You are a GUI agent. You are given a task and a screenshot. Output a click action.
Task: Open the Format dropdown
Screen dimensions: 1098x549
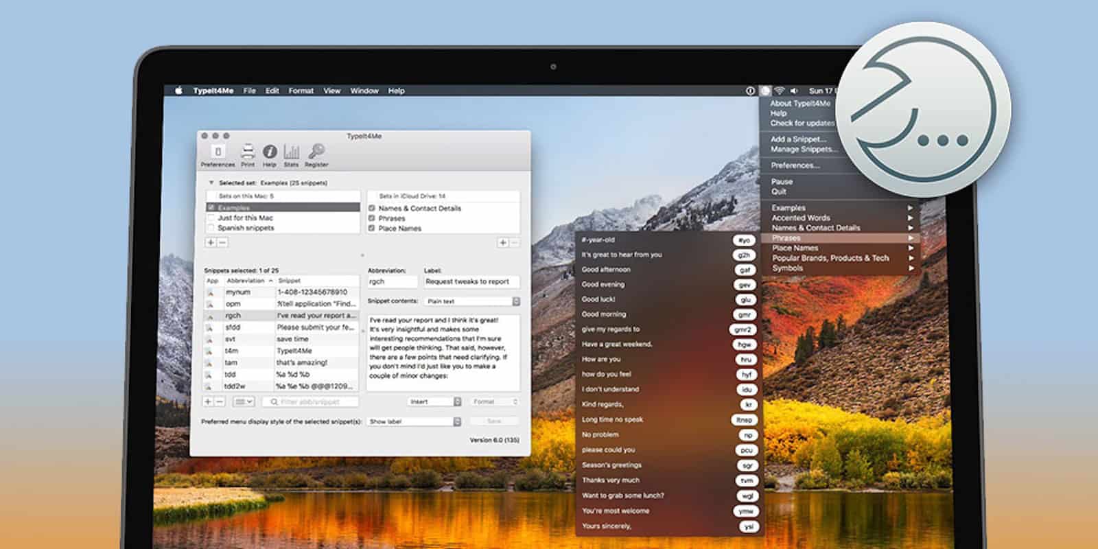494,401
